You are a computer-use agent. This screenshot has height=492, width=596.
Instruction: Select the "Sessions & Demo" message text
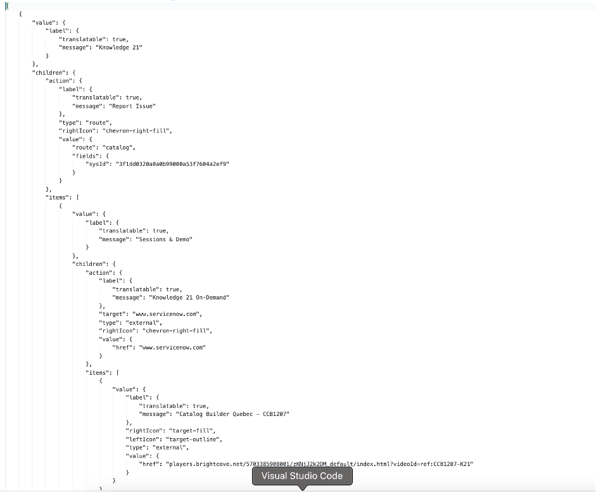tap(164, 239)
